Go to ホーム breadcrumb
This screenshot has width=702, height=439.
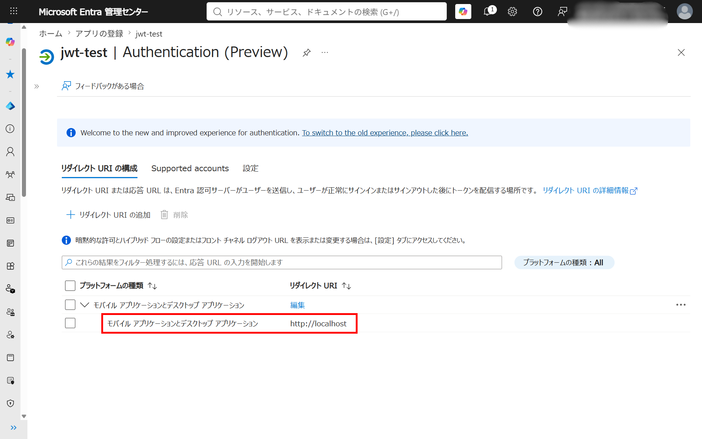tap(51, 34)
